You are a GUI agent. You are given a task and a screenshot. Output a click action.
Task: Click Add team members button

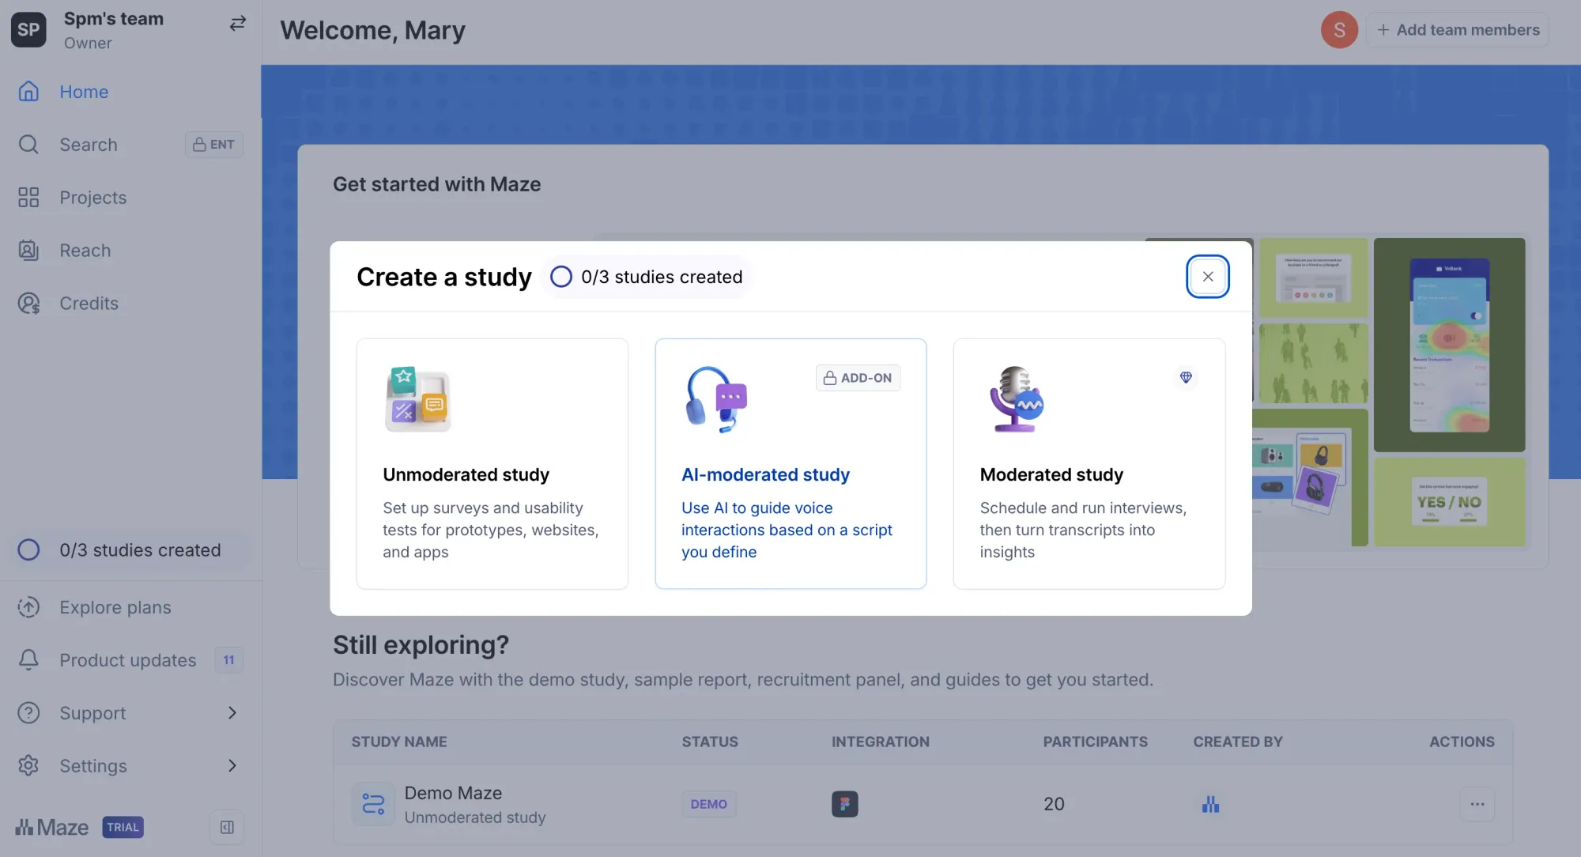(1458, 30)
